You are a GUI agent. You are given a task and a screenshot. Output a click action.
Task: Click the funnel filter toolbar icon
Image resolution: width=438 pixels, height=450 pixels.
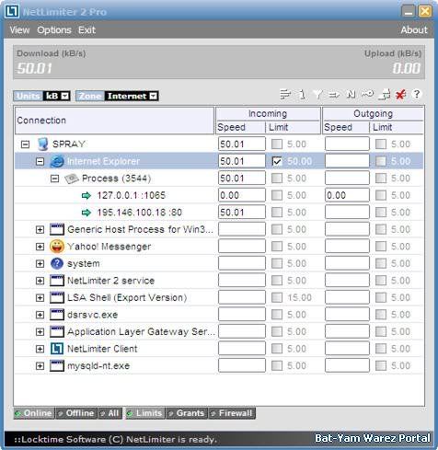pos(318,95)
